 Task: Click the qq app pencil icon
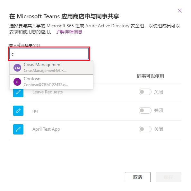coord(18,111)
